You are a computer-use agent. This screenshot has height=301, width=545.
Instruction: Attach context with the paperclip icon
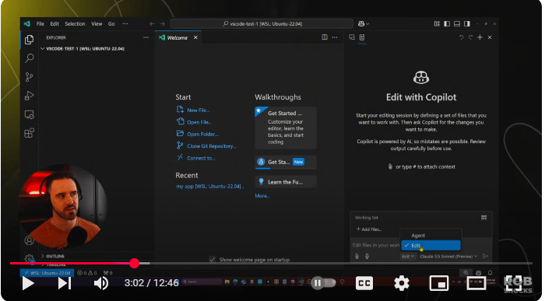point(357,256)
